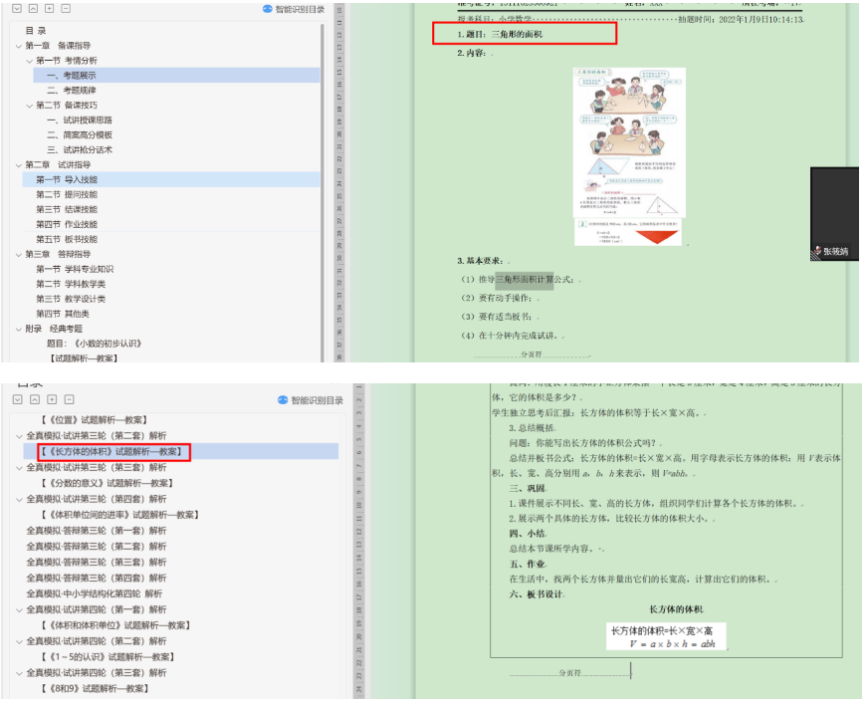Screen dimensions: 867x702
Task: Click collapse-all up-arrow icon in lower outline panel
Action: click(34, 399)
